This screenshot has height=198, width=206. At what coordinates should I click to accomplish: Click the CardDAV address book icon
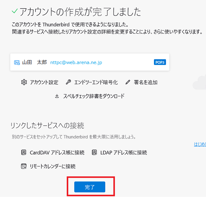coord(24,153)
